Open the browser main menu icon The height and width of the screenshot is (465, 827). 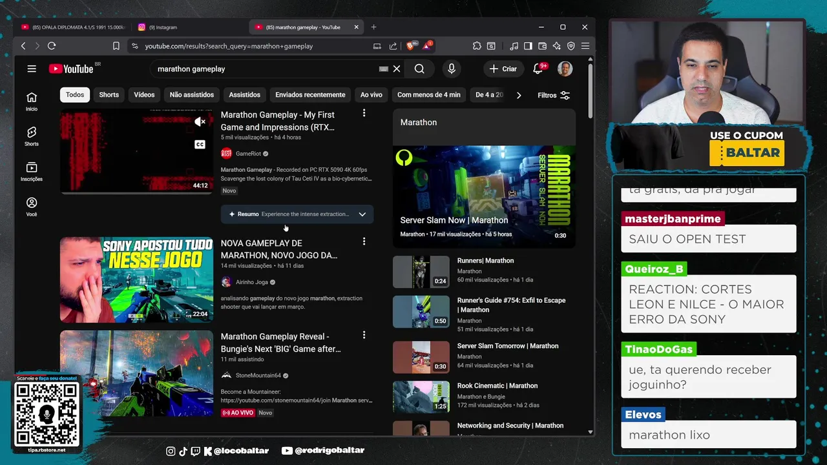[x=585, y=46]
